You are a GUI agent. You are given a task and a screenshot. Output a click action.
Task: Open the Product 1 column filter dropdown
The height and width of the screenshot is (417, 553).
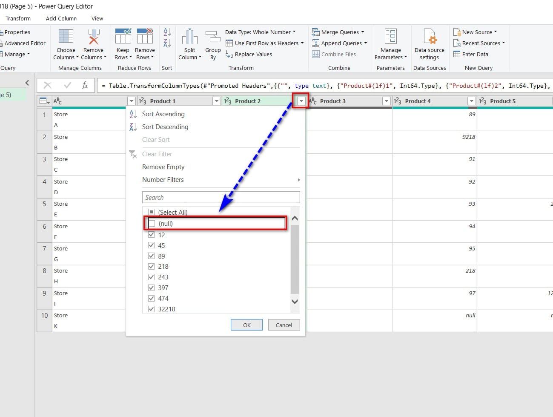(216, 101)
